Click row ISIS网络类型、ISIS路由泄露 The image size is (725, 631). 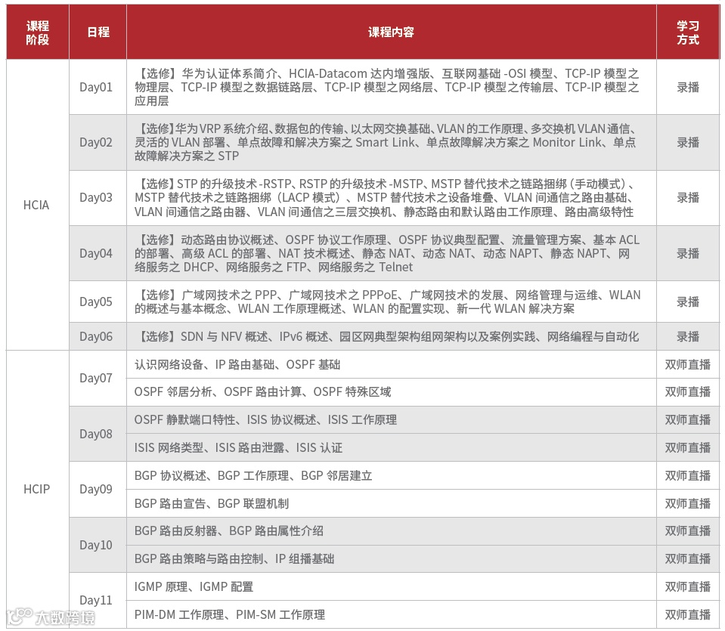click(391, 447)
